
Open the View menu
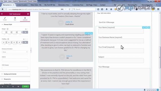10,1
